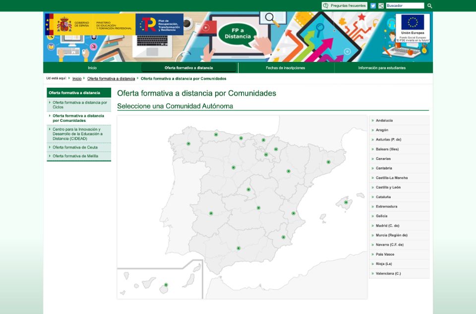
Task: Click the Andalucía dot on the map
Action: pos(238,248)
